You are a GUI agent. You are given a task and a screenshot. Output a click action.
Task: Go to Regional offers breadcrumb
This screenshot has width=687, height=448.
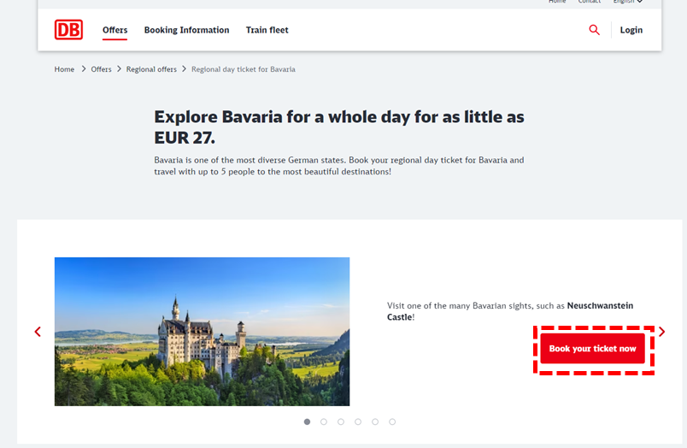coord(151,69)
